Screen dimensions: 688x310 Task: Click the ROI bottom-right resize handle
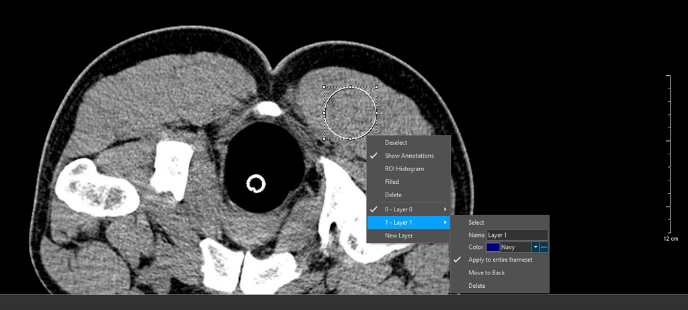[376, 139]
